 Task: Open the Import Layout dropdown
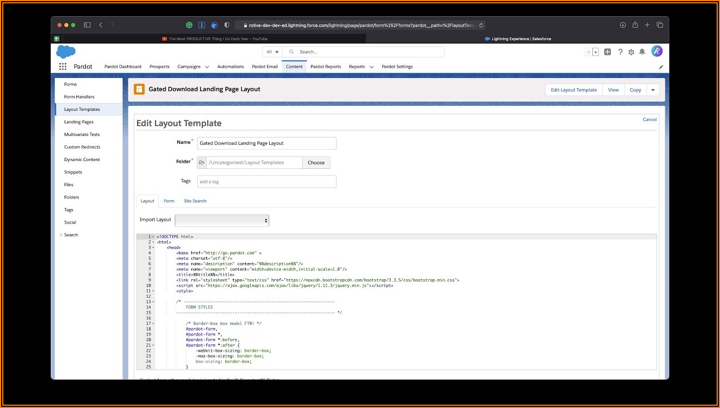tap(222, 220)
